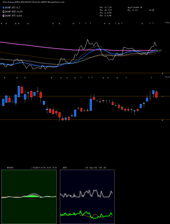Image resolution: width=170 pixels, height=224 pixels.
Task: Click the ADX panel heading label
Action: pyautogui.click(x=65, y=167)
